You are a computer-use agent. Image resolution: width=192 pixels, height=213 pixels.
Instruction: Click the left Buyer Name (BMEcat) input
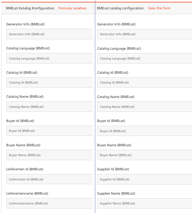50,155
